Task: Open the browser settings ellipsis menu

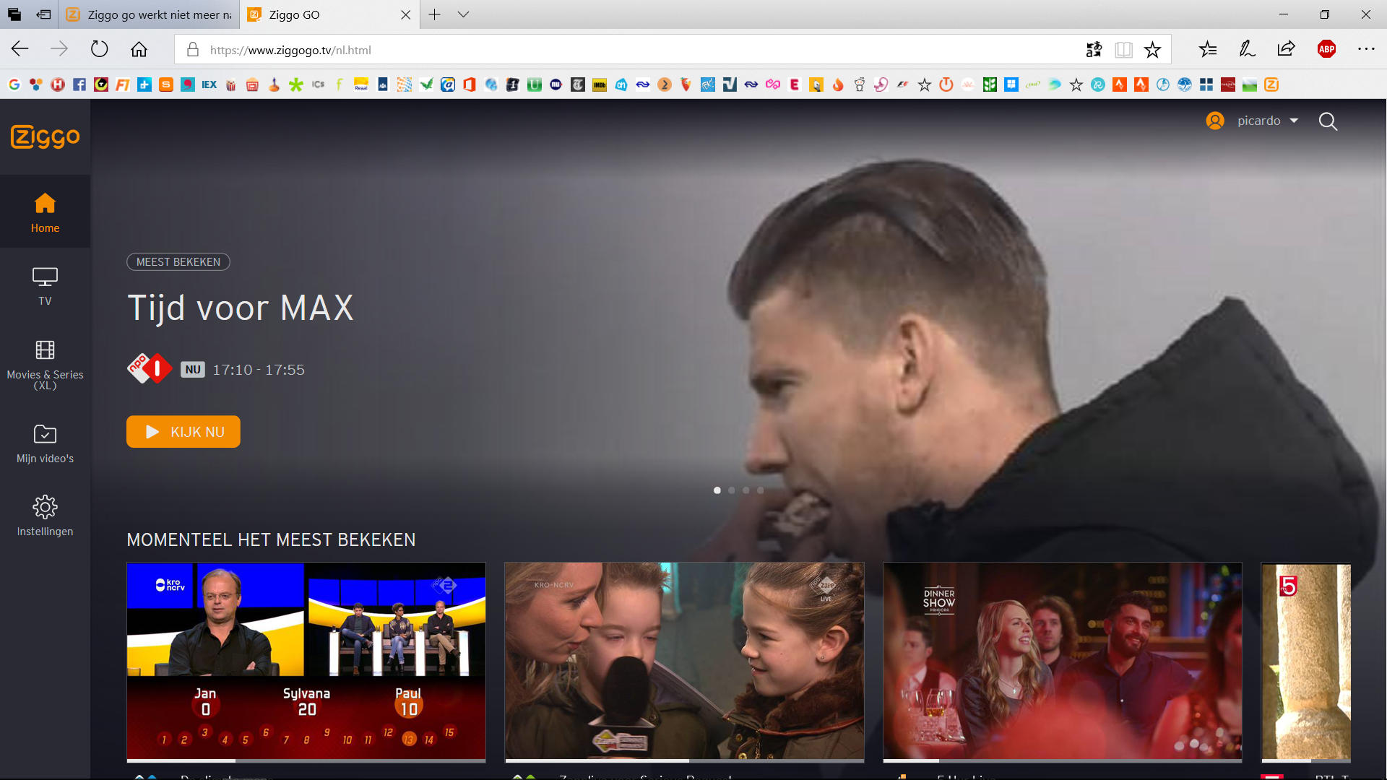Action: tap(1365, 49)
